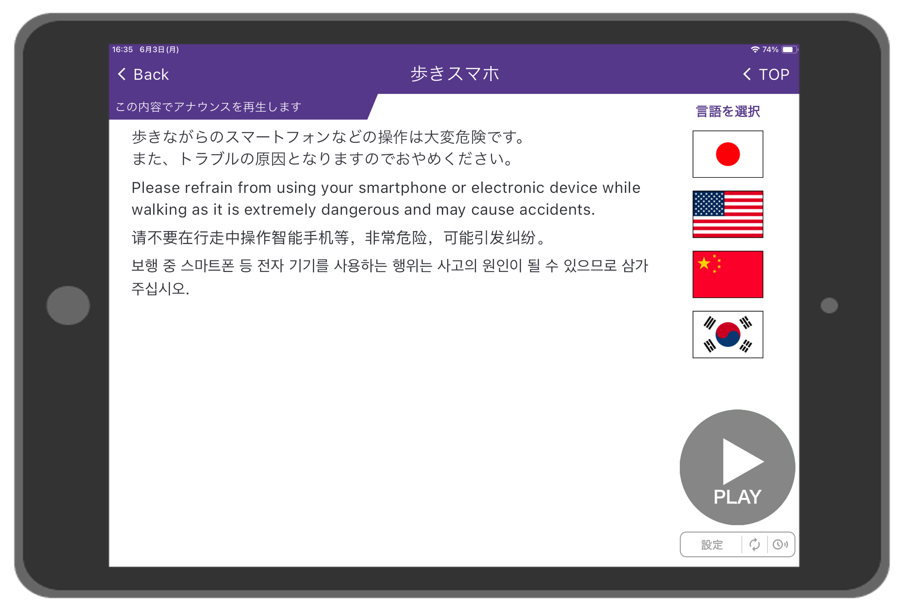Tap the 歩きスマホ title header
Screen dimensions: 904x611
[x=454, y=74]
